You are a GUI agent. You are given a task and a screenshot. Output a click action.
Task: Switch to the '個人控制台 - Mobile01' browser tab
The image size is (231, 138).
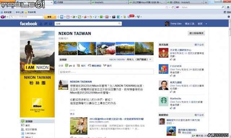pos(185,2)
